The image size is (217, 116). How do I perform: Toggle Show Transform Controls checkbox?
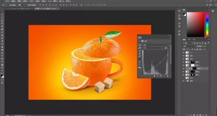(x=26, y=5)
